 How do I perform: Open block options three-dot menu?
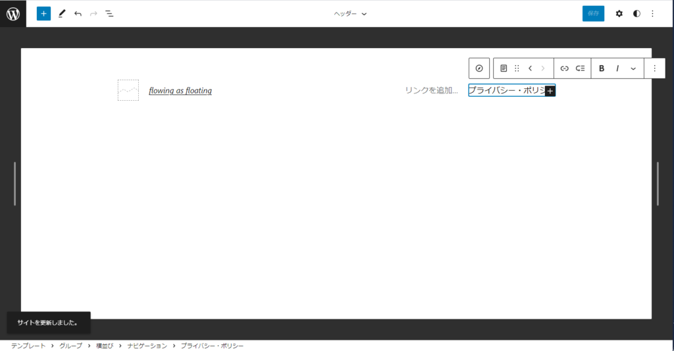[654, 68]
